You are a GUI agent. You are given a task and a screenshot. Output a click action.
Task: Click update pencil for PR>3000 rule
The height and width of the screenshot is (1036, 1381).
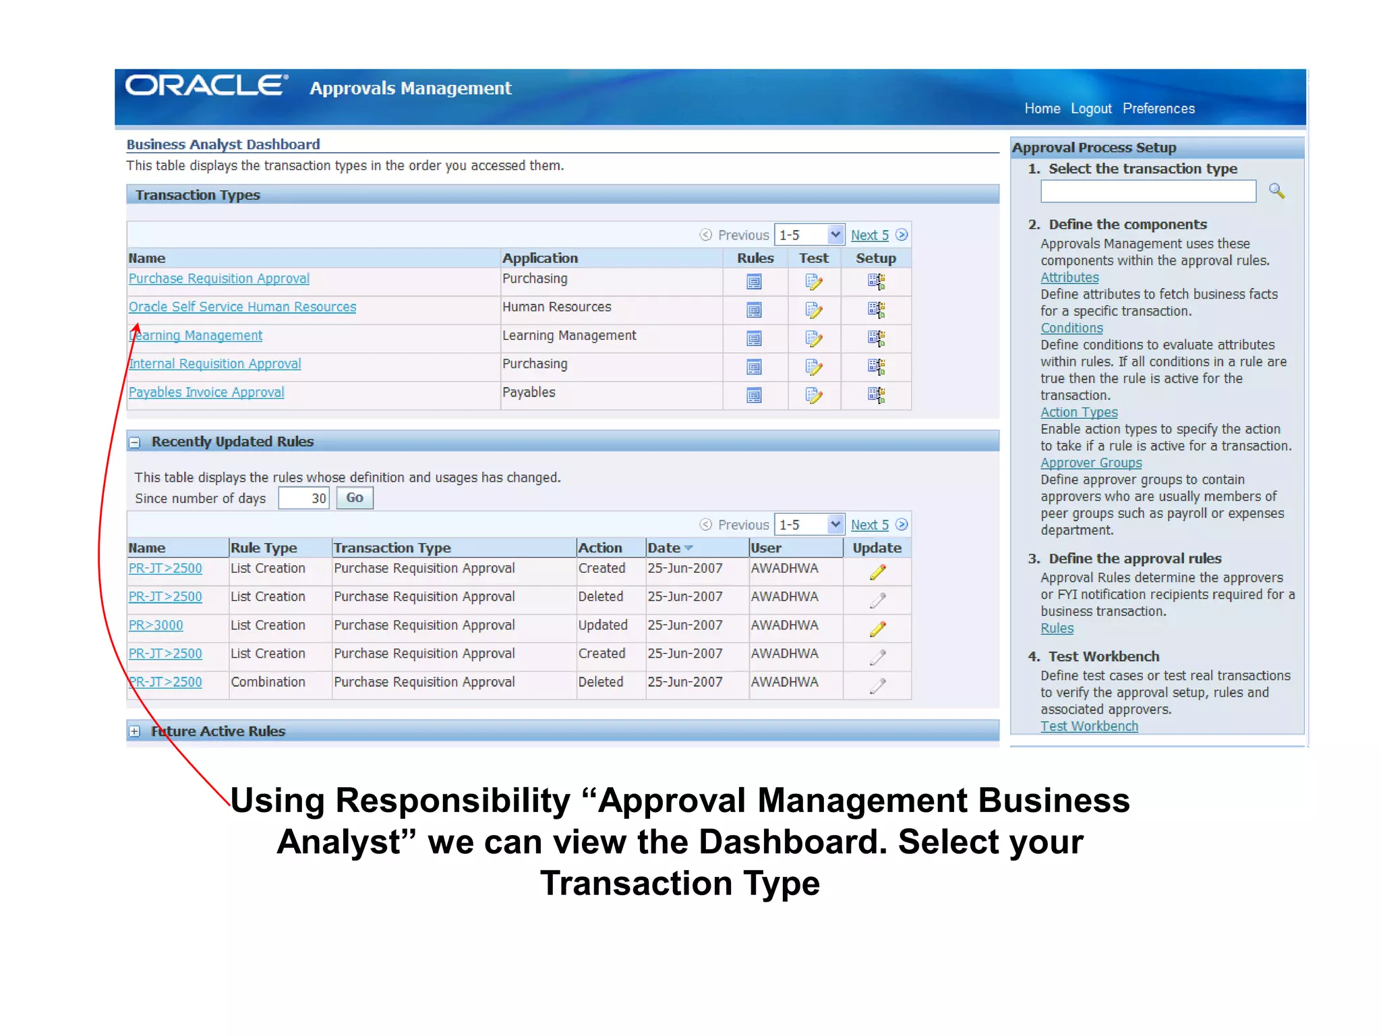click(x=877, y=629)
